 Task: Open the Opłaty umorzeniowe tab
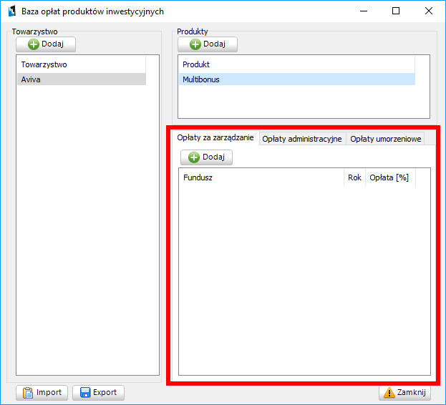coord(385,139)
